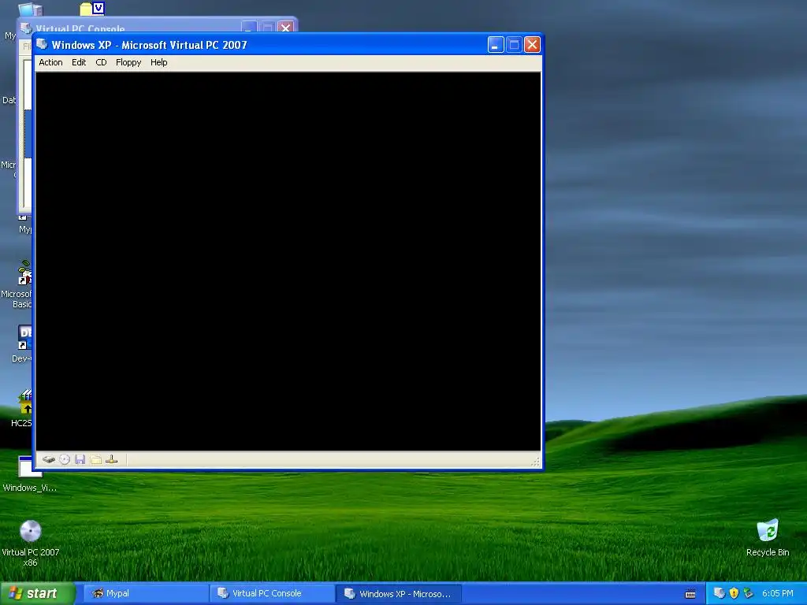The width and height of the screenshot is (807, 605).
Task: Close the Windows XP Virtual PC window
Action: [x=532, y=45]
